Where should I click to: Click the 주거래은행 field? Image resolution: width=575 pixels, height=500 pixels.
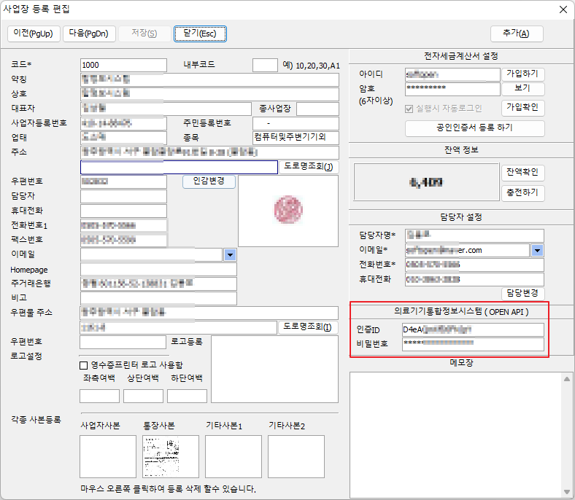pyautogui.click(x=158, y=284)
